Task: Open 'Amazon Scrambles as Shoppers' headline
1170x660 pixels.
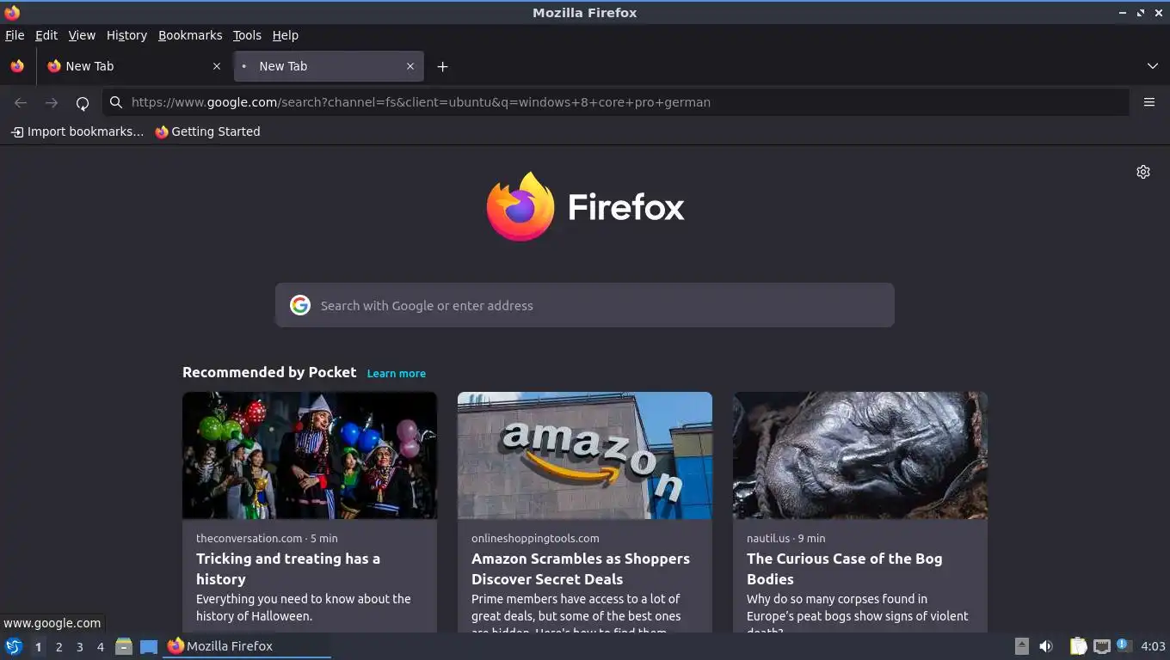Action: (581, 569)
